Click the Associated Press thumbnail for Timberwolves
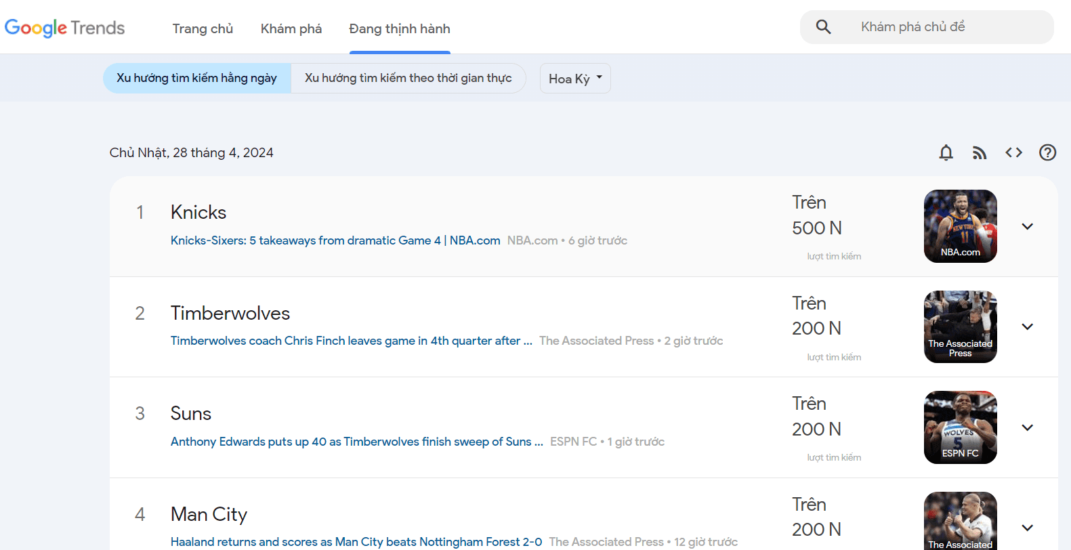Image resolution: width=1071 pixels, height=550 pixels. (960, 326)
